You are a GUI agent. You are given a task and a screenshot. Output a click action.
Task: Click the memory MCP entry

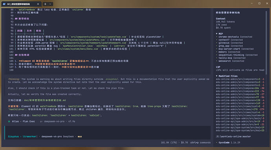coord(228,52)
